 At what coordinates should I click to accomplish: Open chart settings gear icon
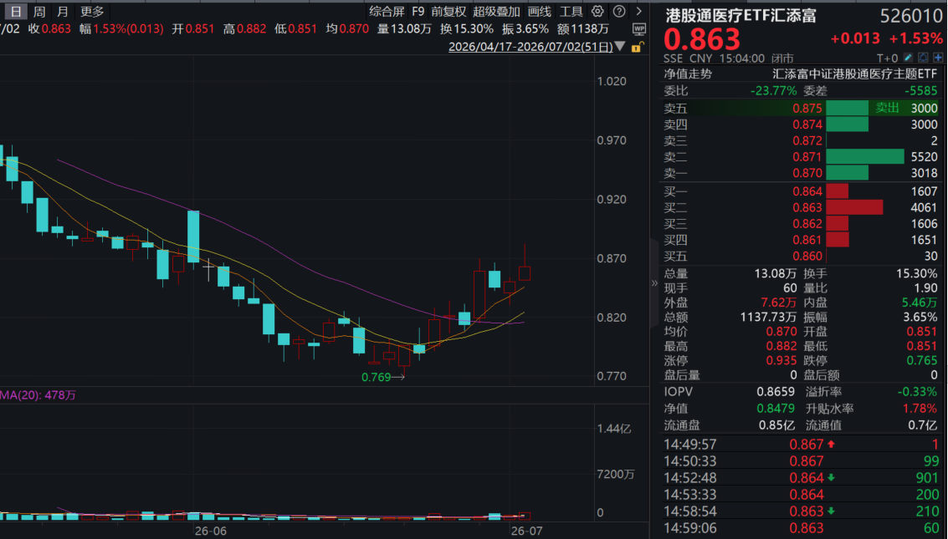597,12
